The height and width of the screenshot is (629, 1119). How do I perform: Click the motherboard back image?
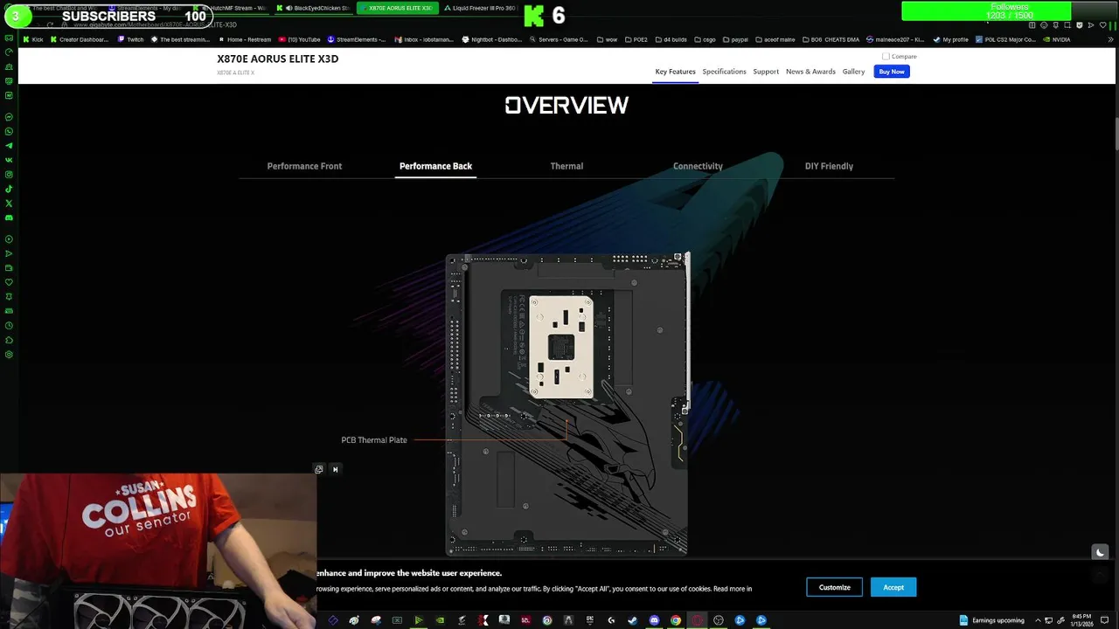(567, 404)
